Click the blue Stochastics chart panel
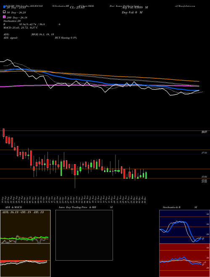Image resolution: width=210 pixels, height=277 pixels. (184, 227)
